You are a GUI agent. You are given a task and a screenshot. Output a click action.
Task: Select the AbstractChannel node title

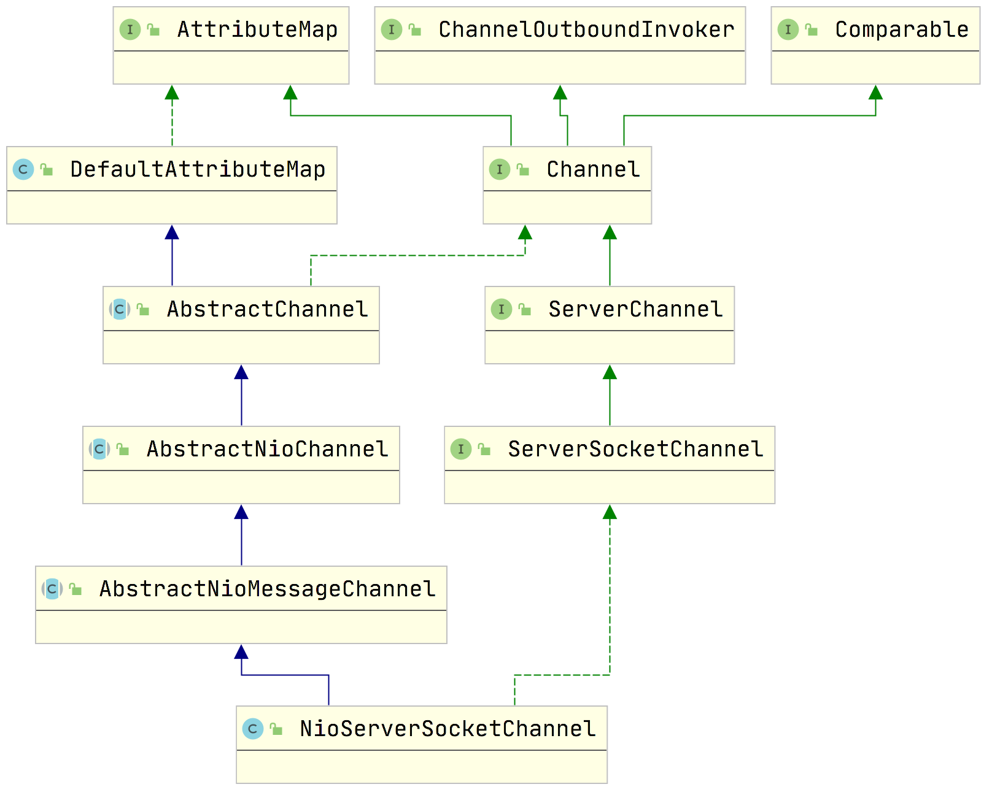268,309
